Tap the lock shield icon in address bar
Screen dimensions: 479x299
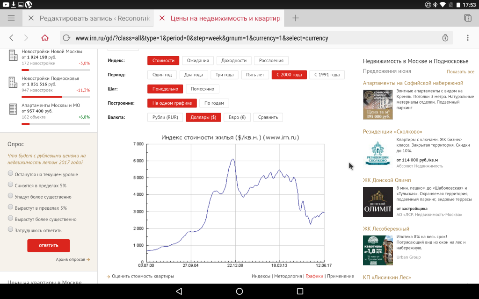[x=445, y=38]
